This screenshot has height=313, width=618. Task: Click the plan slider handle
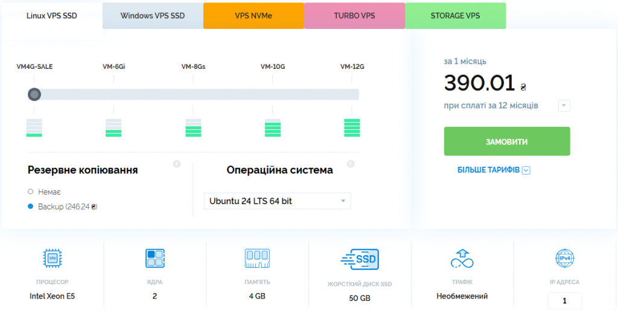click(34, 94)
